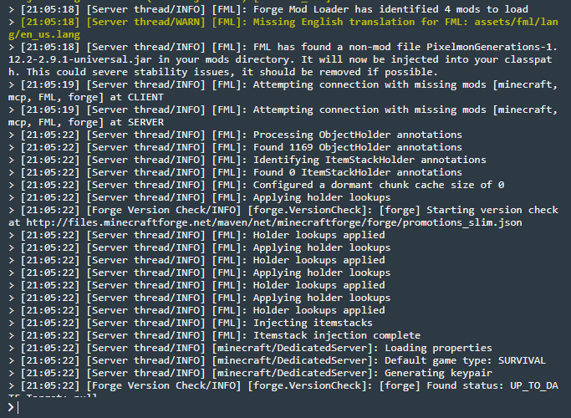Click the prompt chevron beside the command input
The image size is (571, 418).
tap(11, 407)
